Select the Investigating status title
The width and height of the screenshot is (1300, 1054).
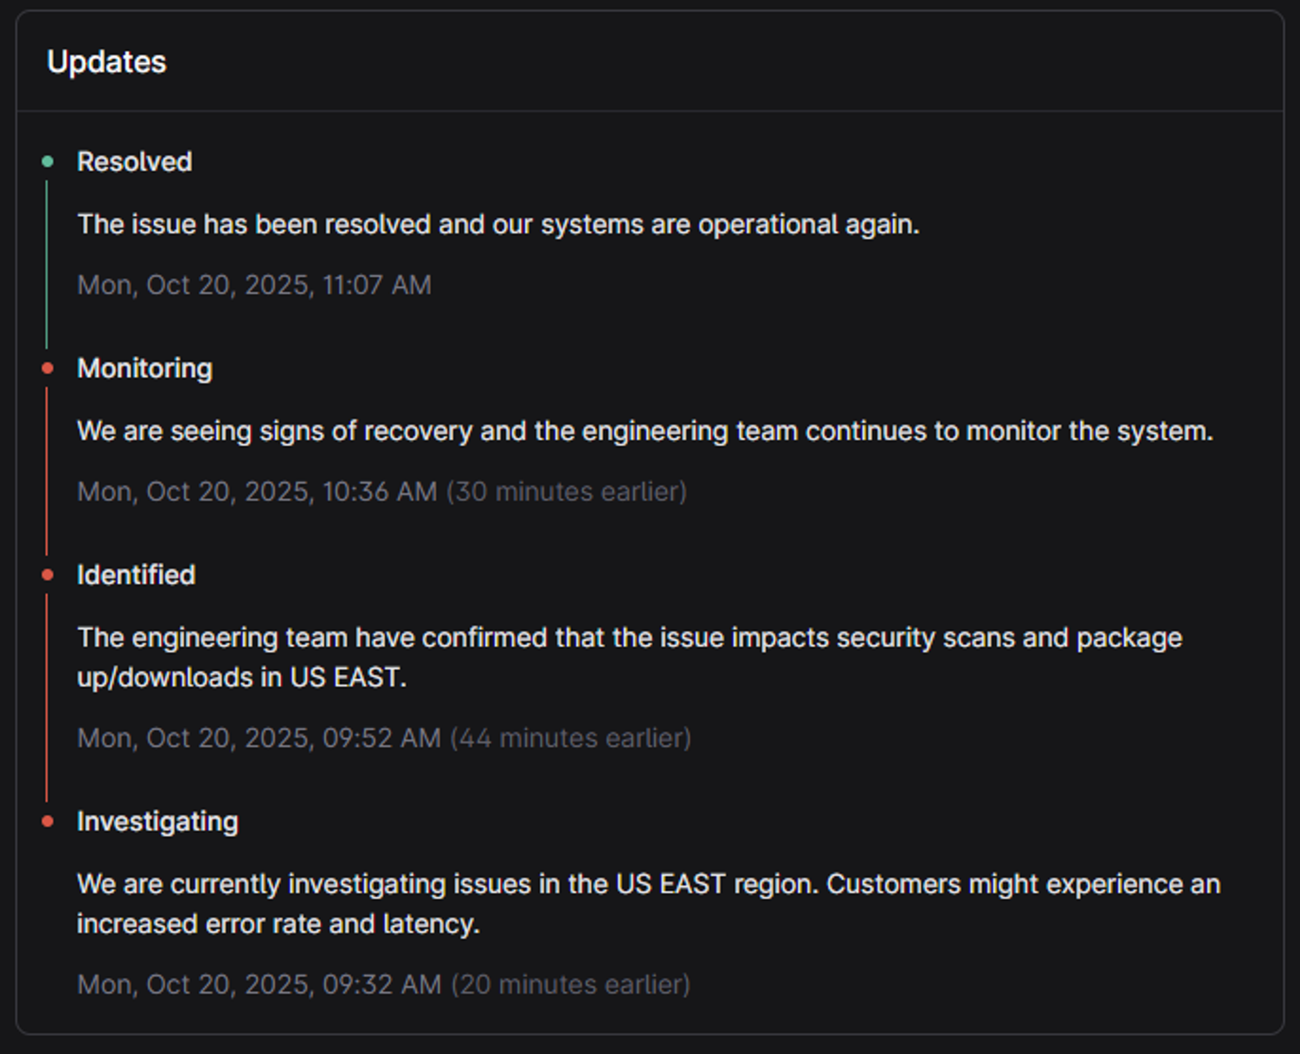(158, 822)
